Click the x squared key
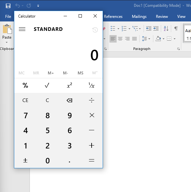The width and height of the screenshot is (191, 192). (70, 85)
